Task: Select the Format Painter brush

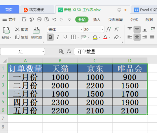Action: pyautogui.click(x=36, y=33)
